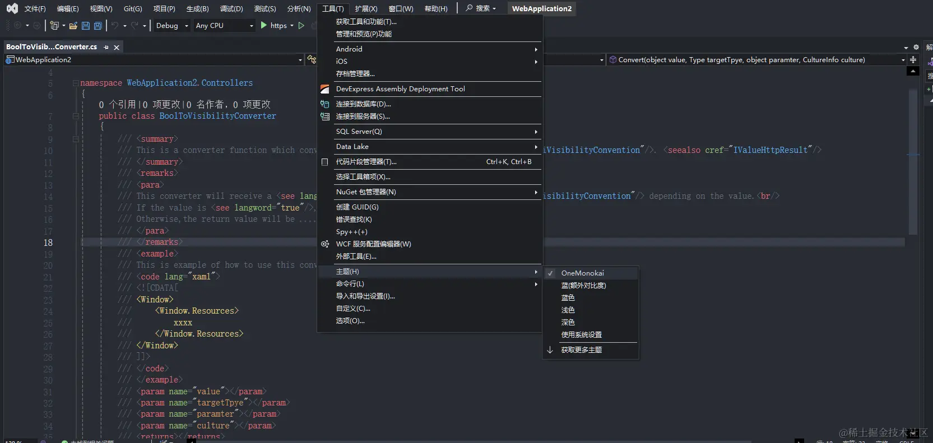Choose 导入和导出设置(I)... menu entry
Image resolution: width=933 pixels, height=443 pixels.
pyautogui.click(x=429, y=296)
